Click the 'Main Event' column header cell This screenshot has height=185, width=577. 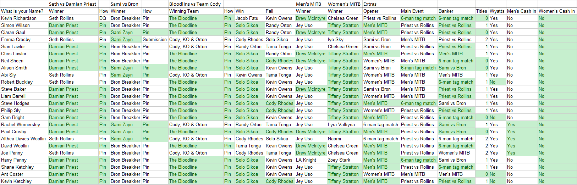coord(412,11)
